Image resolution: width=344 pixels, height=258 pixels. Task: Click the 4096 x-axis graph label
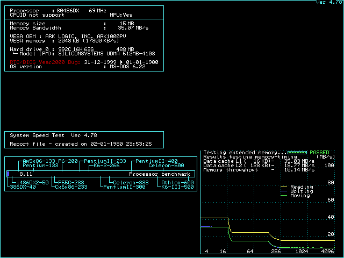(x=327, y=252)
